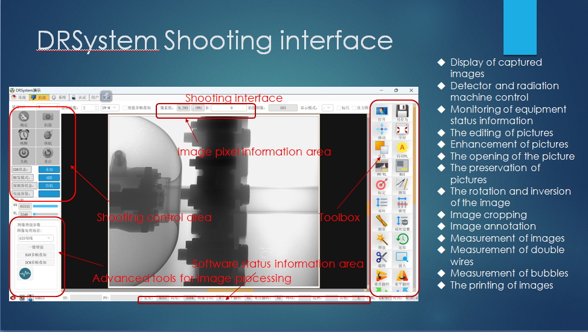Click the image horizontal scrollbar thumb
The height and width of the screenshot is (332, 588).
point(230,290)
